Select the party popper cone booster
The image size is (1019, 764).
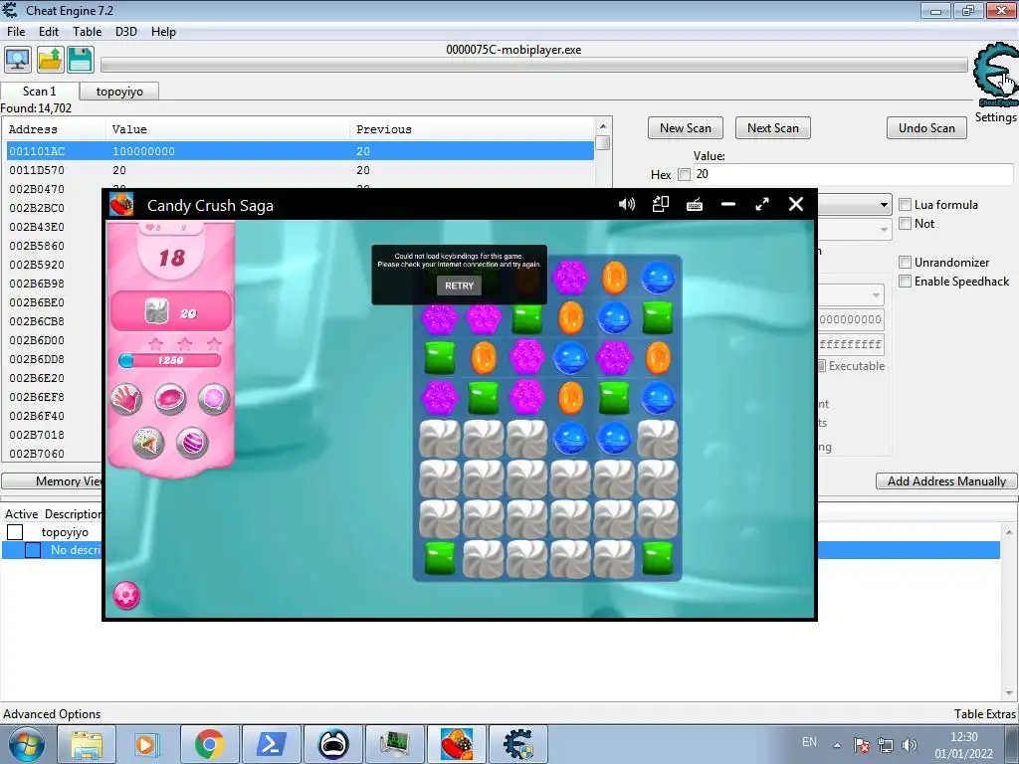(148, 443)
